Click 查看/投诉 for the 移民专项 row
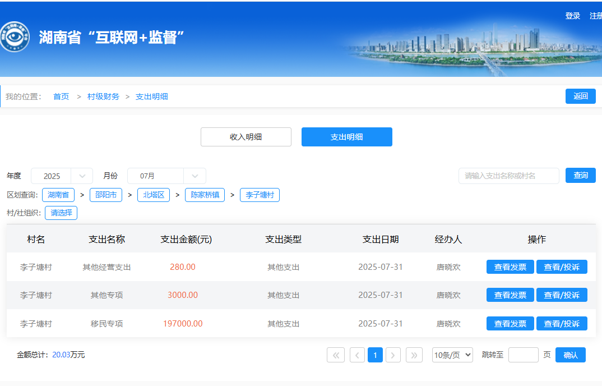This screenshot has width=602, height=386. (x=562, y=324)
